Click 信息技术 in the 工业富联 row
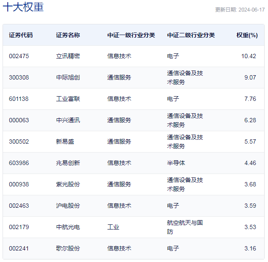The height and width of the screenshot is (262, 268). click(119, 99)
